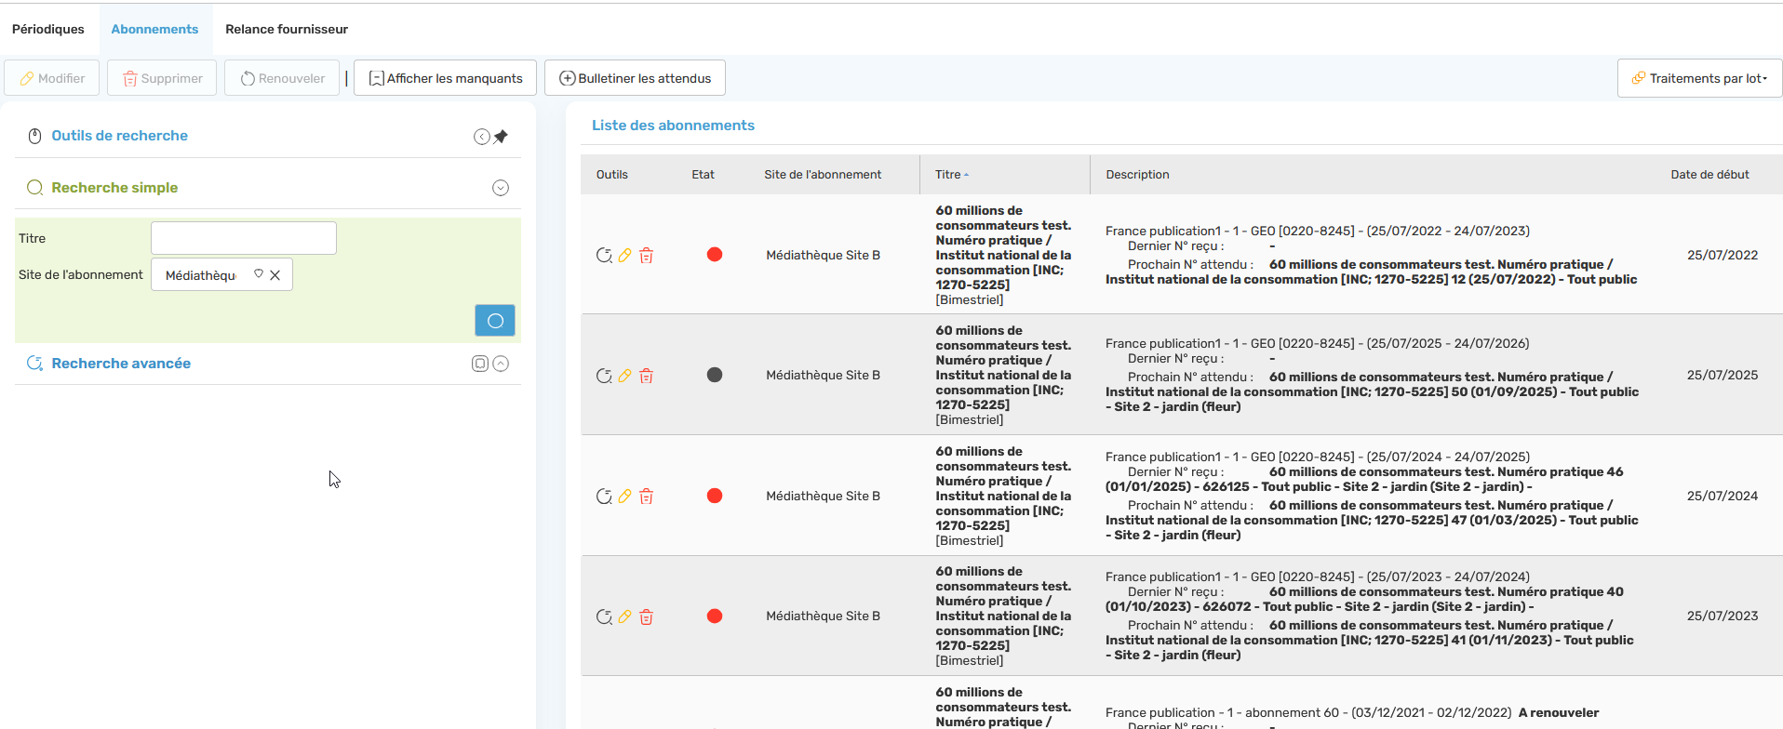This screenshot has width=1783, height=729.
Task: Click the red status dot of the 25/07/2022 subscription
Action: click(715, 255)
